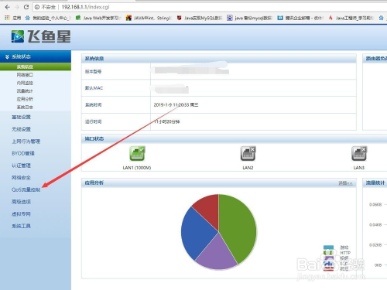Open the apps grid icon in bookmarks bar
The image size is (387, 290).
(7, 18)
